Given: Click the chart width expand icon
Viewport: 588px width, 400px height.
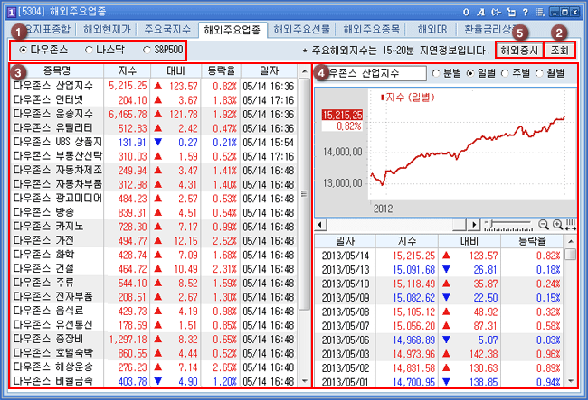Looking at the screenshot, I should coord(571,223).
